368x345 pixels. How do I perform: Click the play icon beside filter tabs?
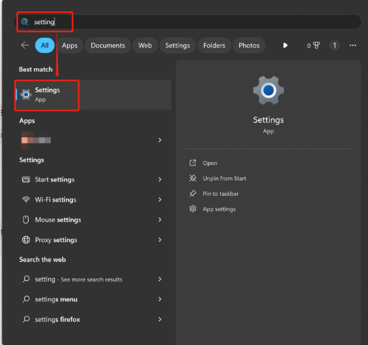(285, 46)
